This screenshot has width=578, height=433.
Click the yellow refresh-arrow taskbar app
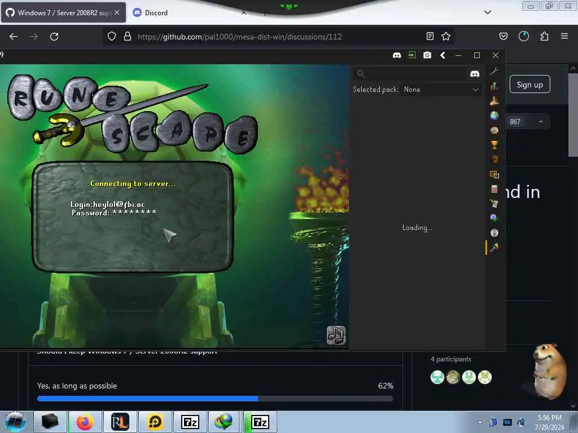[155, 422]
